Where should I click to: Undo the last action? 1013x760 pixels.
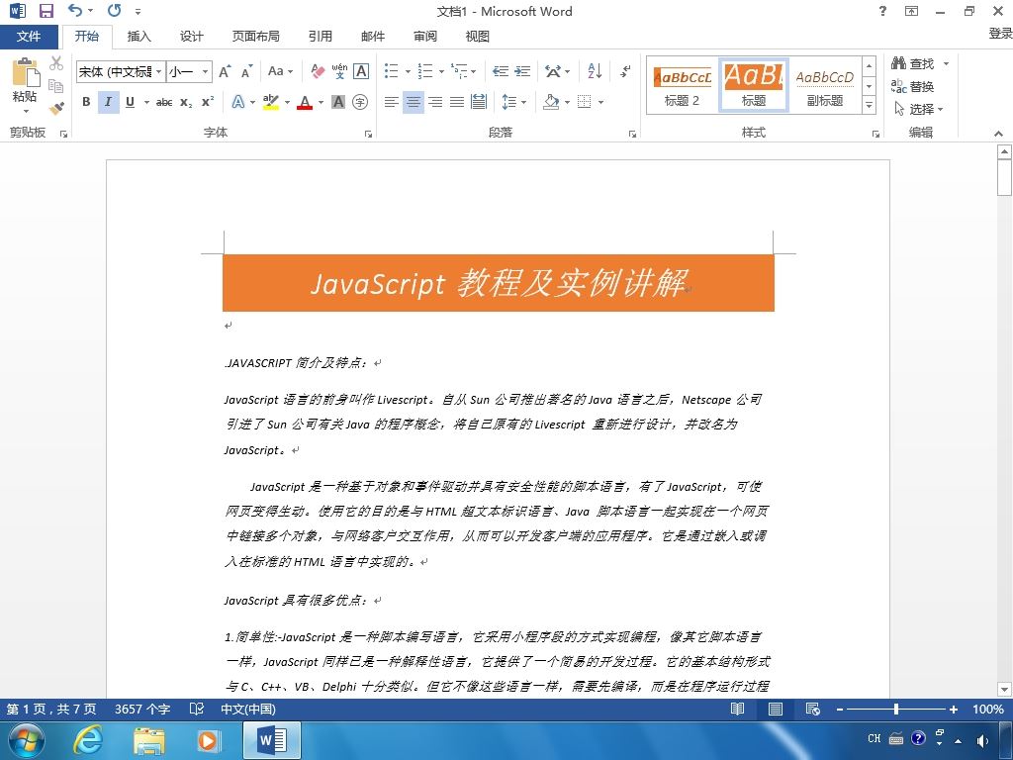[x=75, y=10]
